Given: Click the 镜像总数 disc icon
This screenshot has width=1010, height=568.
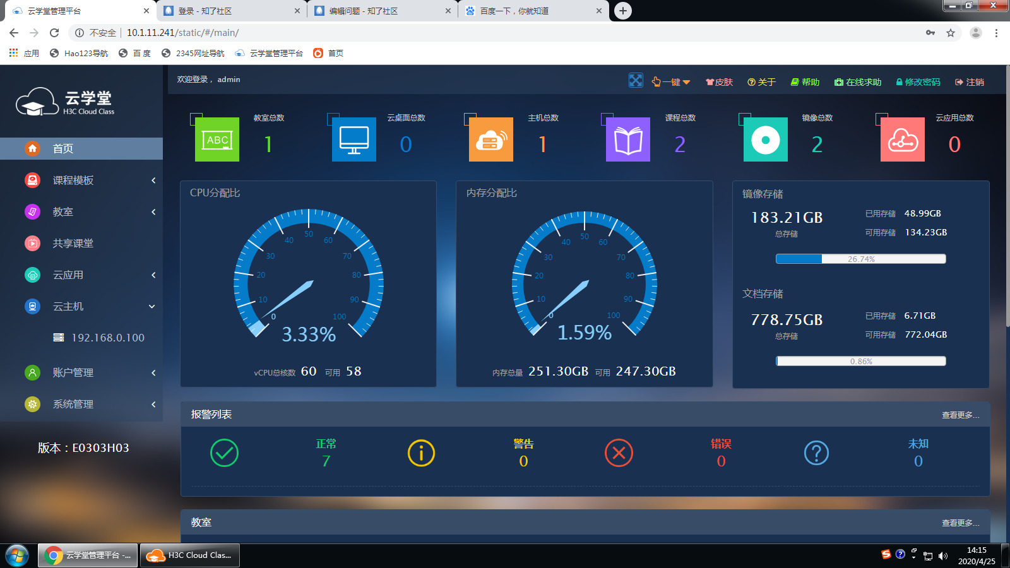Looking at the screenshot, I should 766,139.
